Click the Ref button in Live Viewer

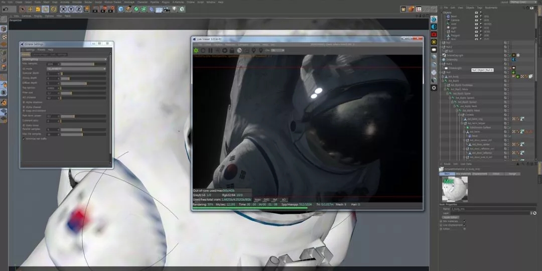(275, 199)
